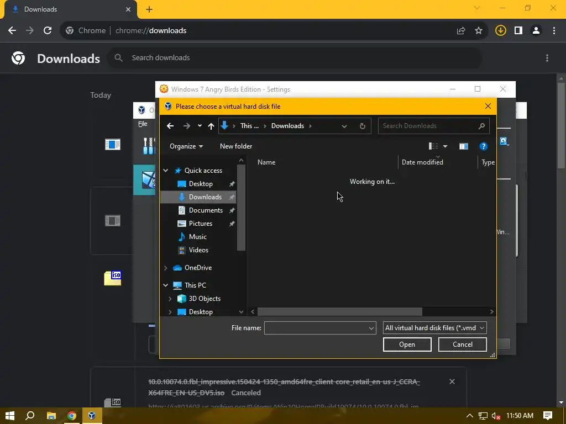Close the virtual hard disk file dialog

[488, 106]
